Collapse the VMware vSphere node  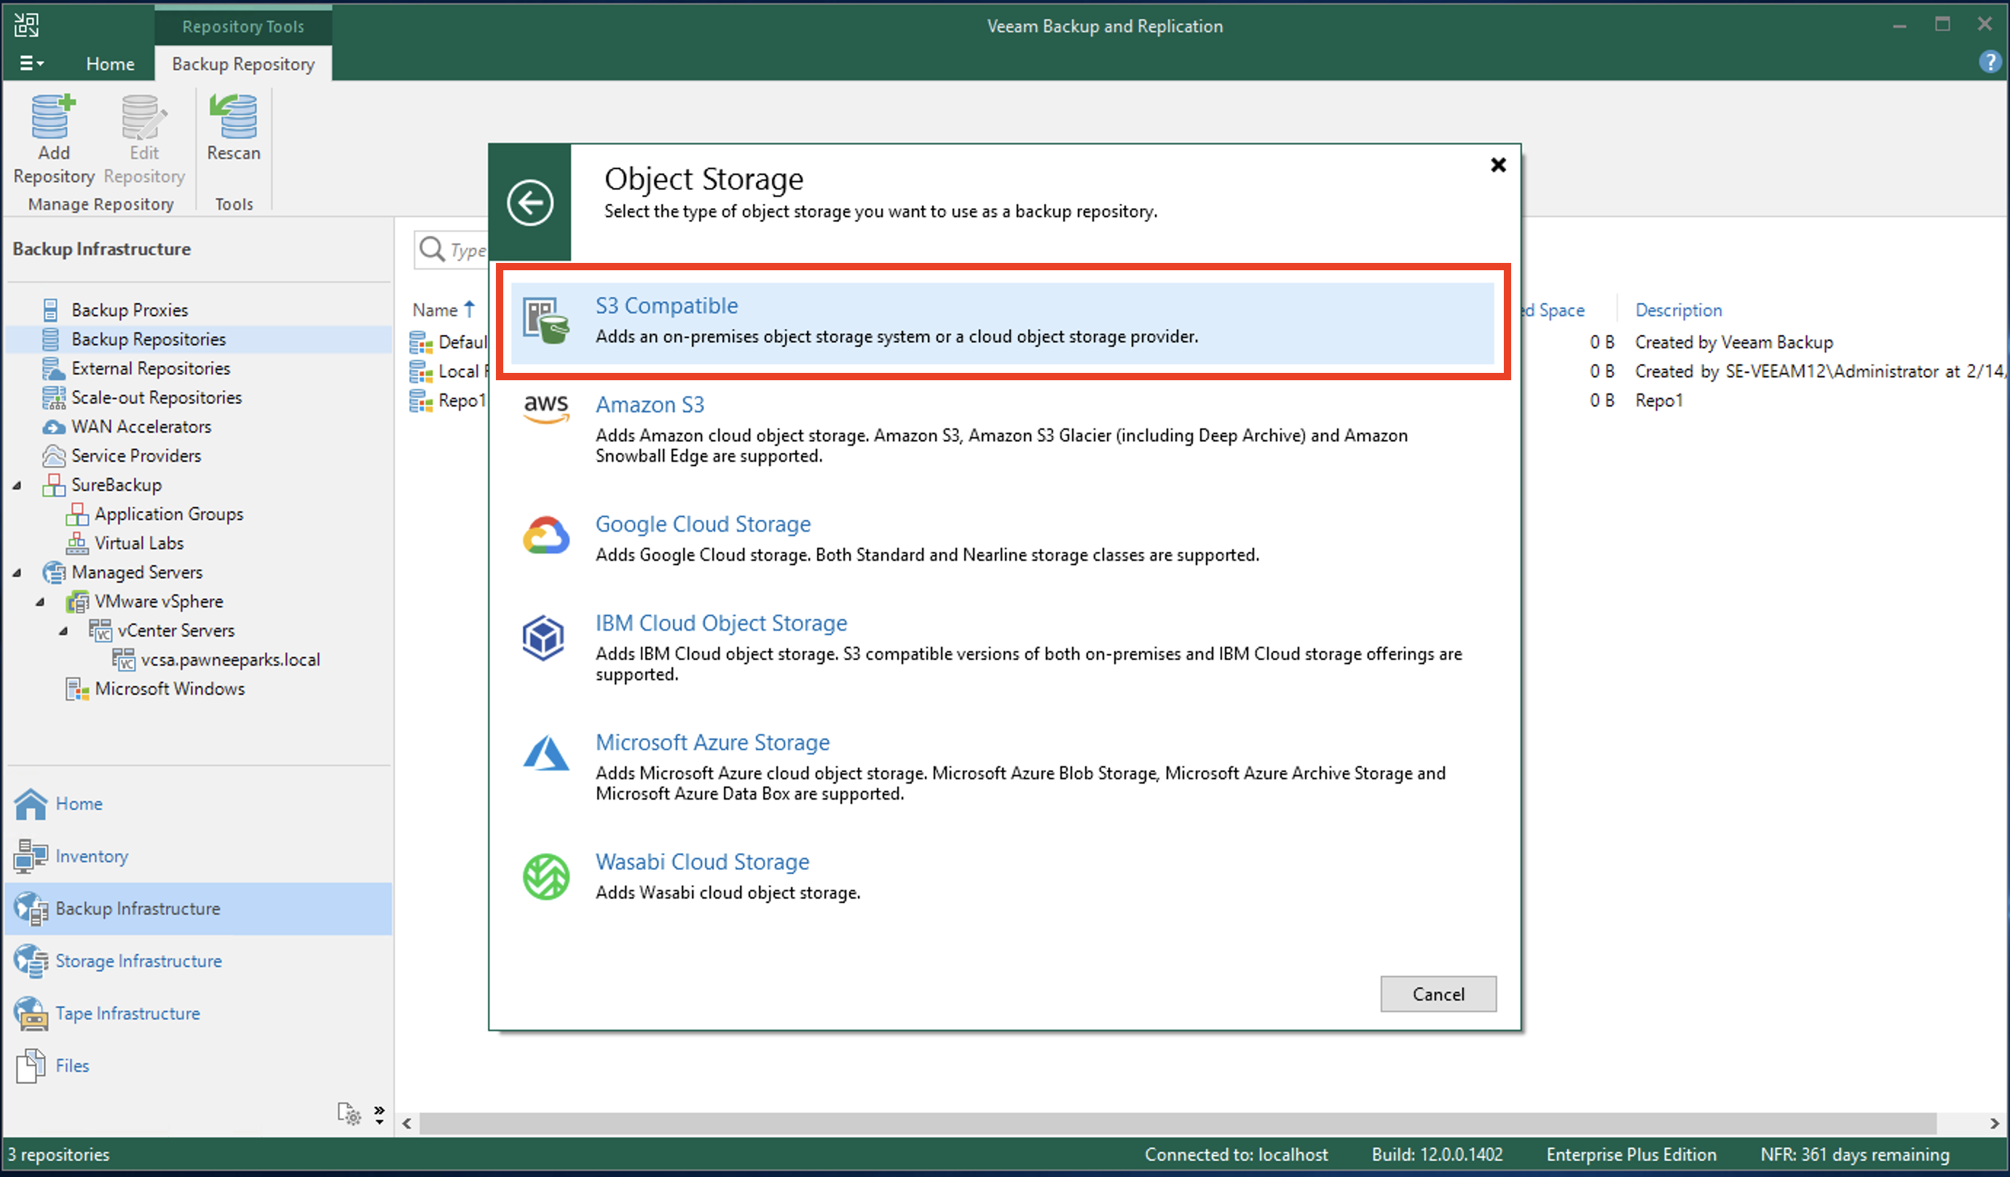40,602
